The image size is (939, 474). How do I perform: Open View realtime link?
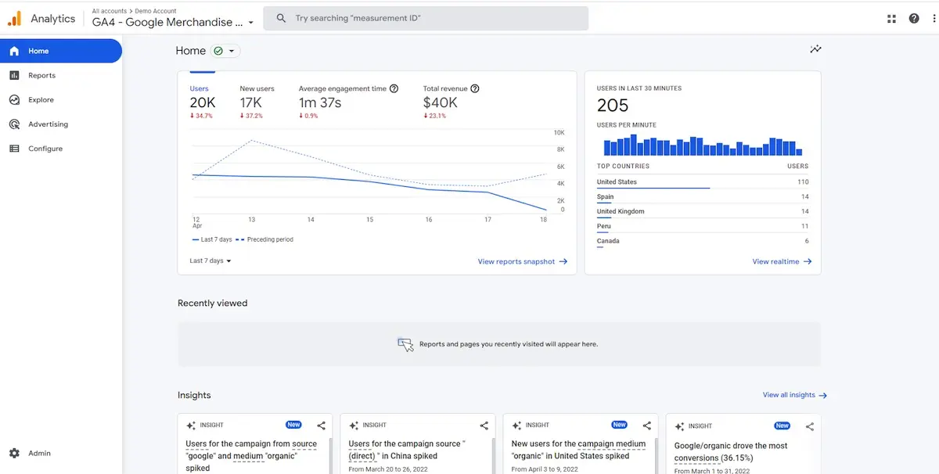(x=782, y=261)
